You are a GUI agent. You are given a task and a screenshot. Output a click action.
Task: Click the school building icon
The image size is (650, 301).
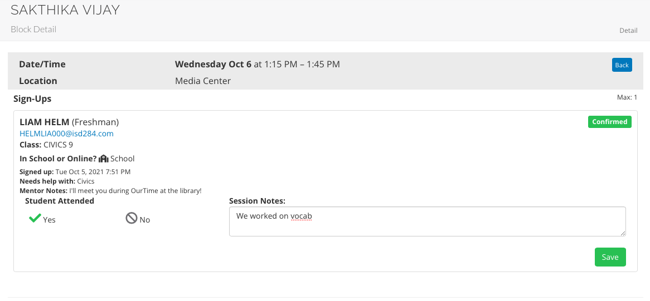coord(103,159)
